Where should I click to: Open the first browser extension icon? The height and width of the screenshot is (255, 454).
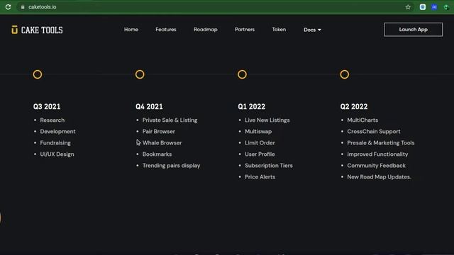click(423, 7)
